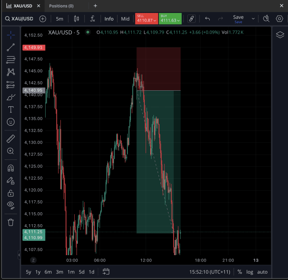Viewport: 288px width, 280px height.
Task: Search for symbol XAU/USD
Action: click(x=19, y=19)
